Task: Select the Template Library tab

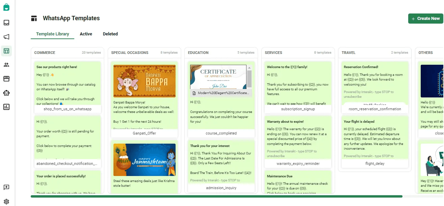Action: point(52,34)
